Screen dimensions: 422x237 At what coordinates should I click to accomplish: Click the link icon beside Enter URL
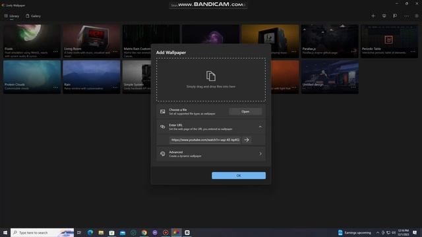click(163, 126)
